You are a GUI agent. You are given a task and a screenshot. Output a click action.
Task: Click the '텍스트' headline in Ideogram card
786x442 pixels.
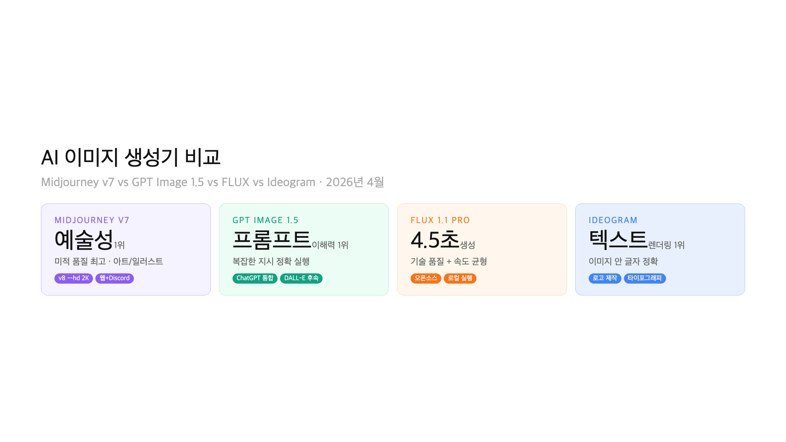618,240
